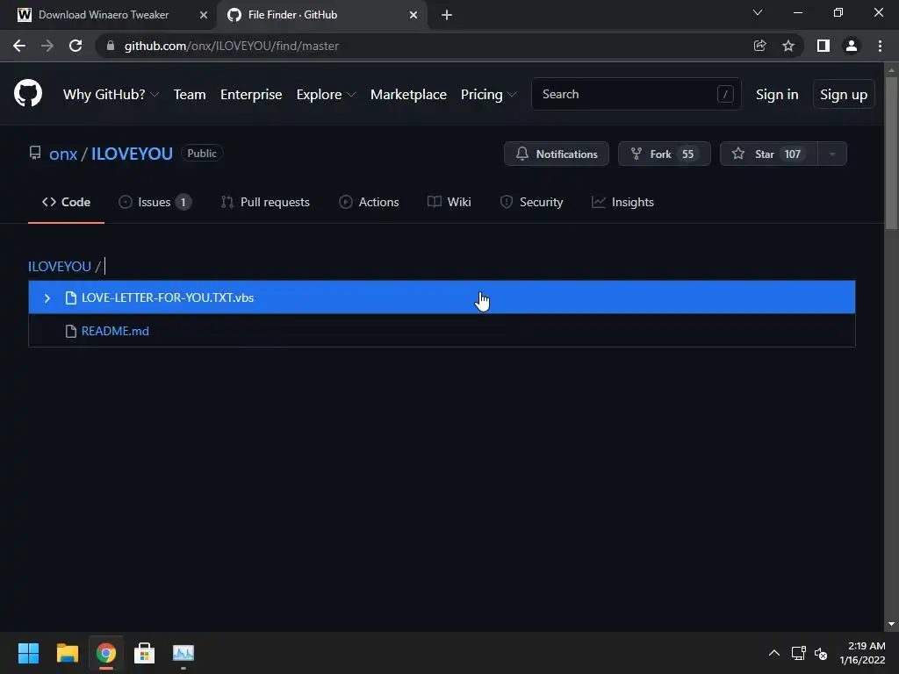Screen dimensions: 899x674
Task: Open the tab search chevron in title bar
Action: pos(758,12)
